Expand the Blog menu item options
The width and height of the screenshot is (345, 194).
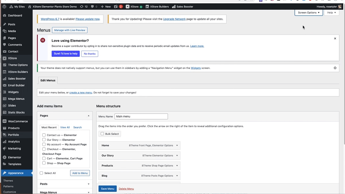point(177,176)
